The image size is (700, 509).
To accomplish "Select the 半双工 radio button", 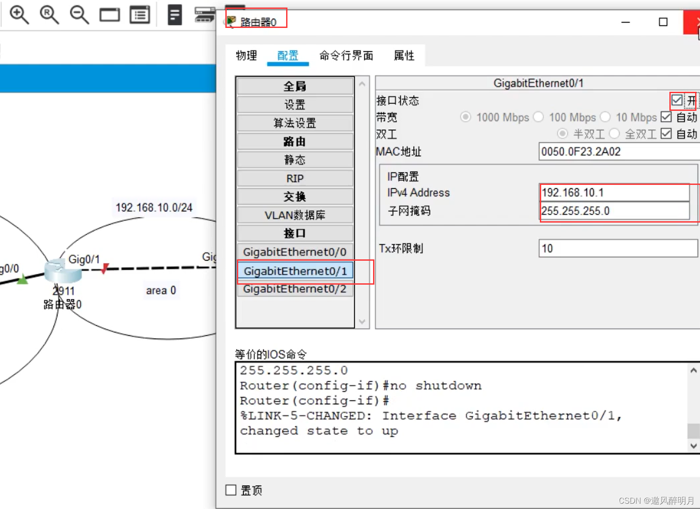I will click(562, 133).
